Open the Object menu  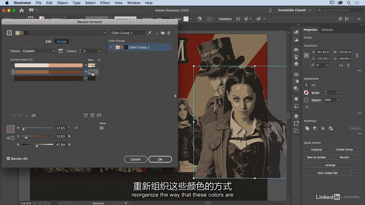pos(62,3)
